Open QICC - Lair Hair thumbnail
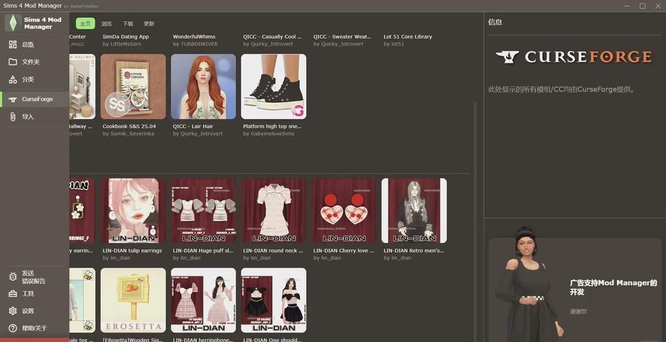 [x=203, y=86]
